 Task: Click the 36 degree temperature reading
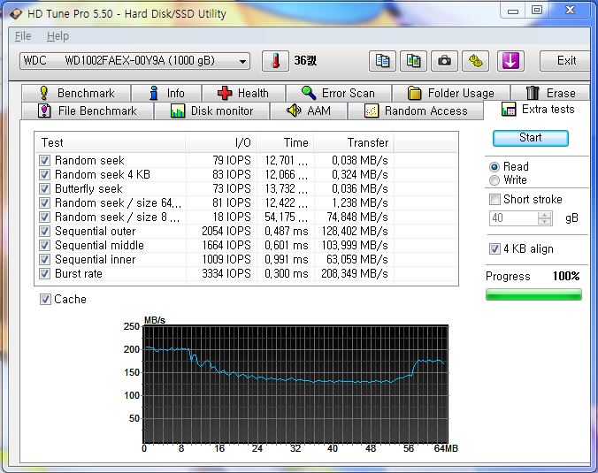click(305, 61)
